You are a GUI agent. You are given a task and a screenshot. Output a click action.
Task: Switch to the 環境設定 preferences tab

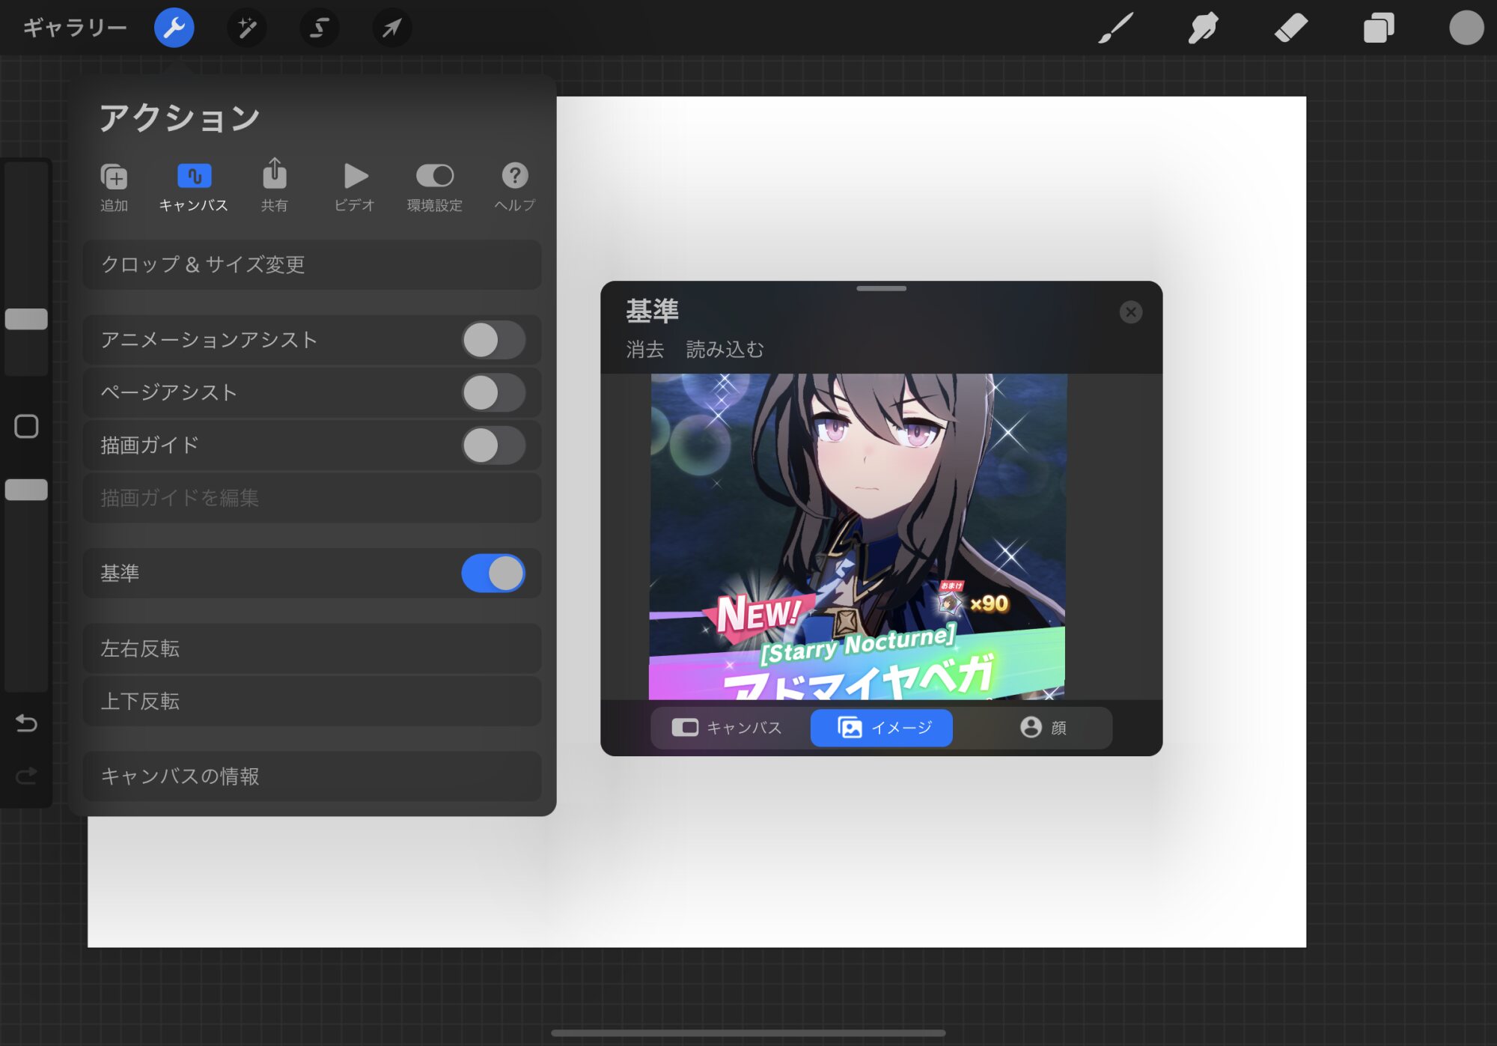coord(434,185)
